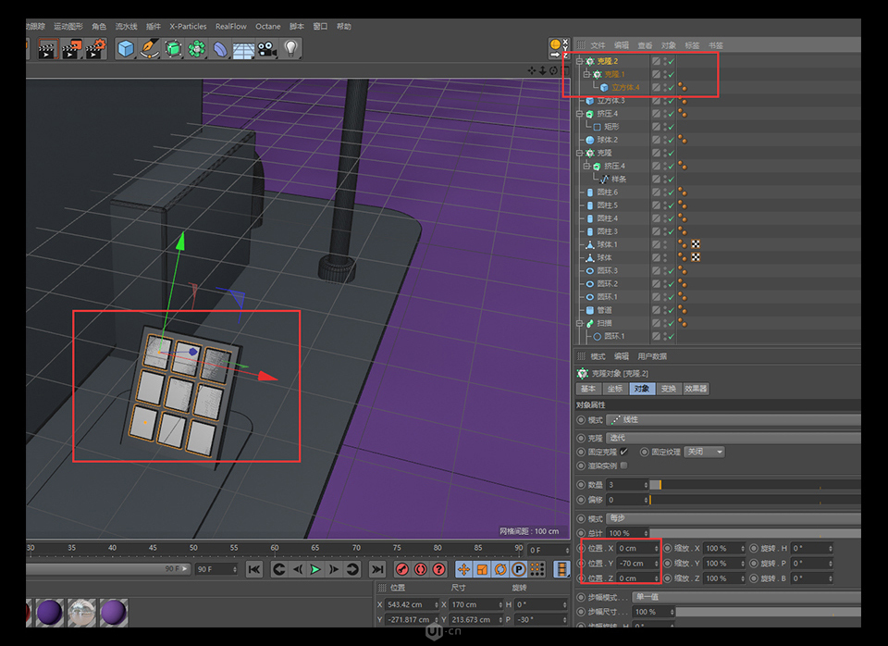Open the 固定纹理 dropdown set to 关闭

pyautogui.click(x=703, y=452)
